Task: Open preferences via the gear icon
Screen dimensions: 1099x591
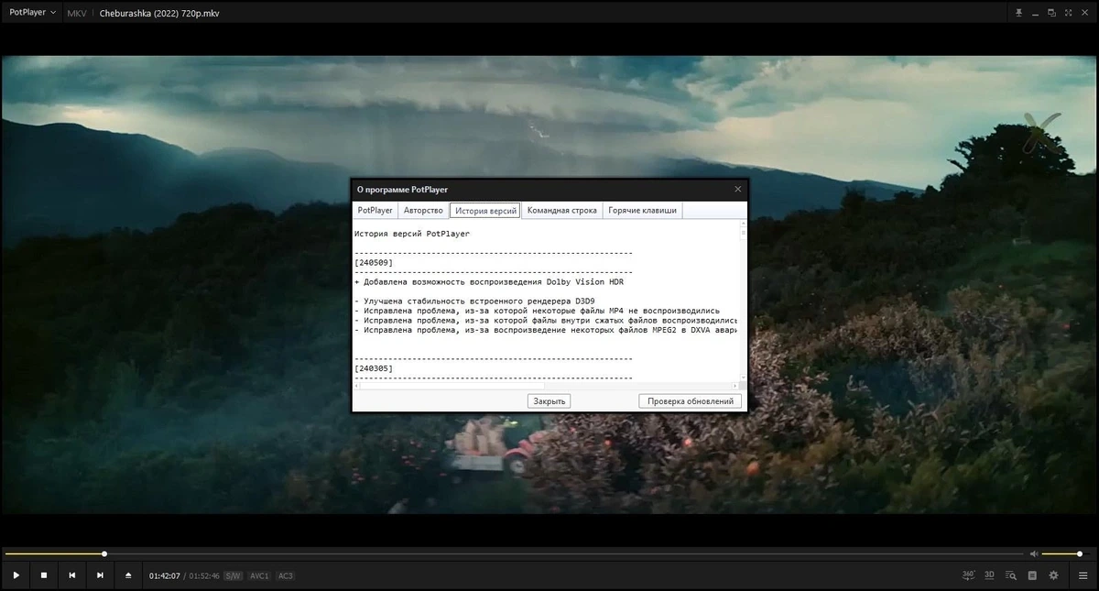Action: click(x=1053, y=575)
